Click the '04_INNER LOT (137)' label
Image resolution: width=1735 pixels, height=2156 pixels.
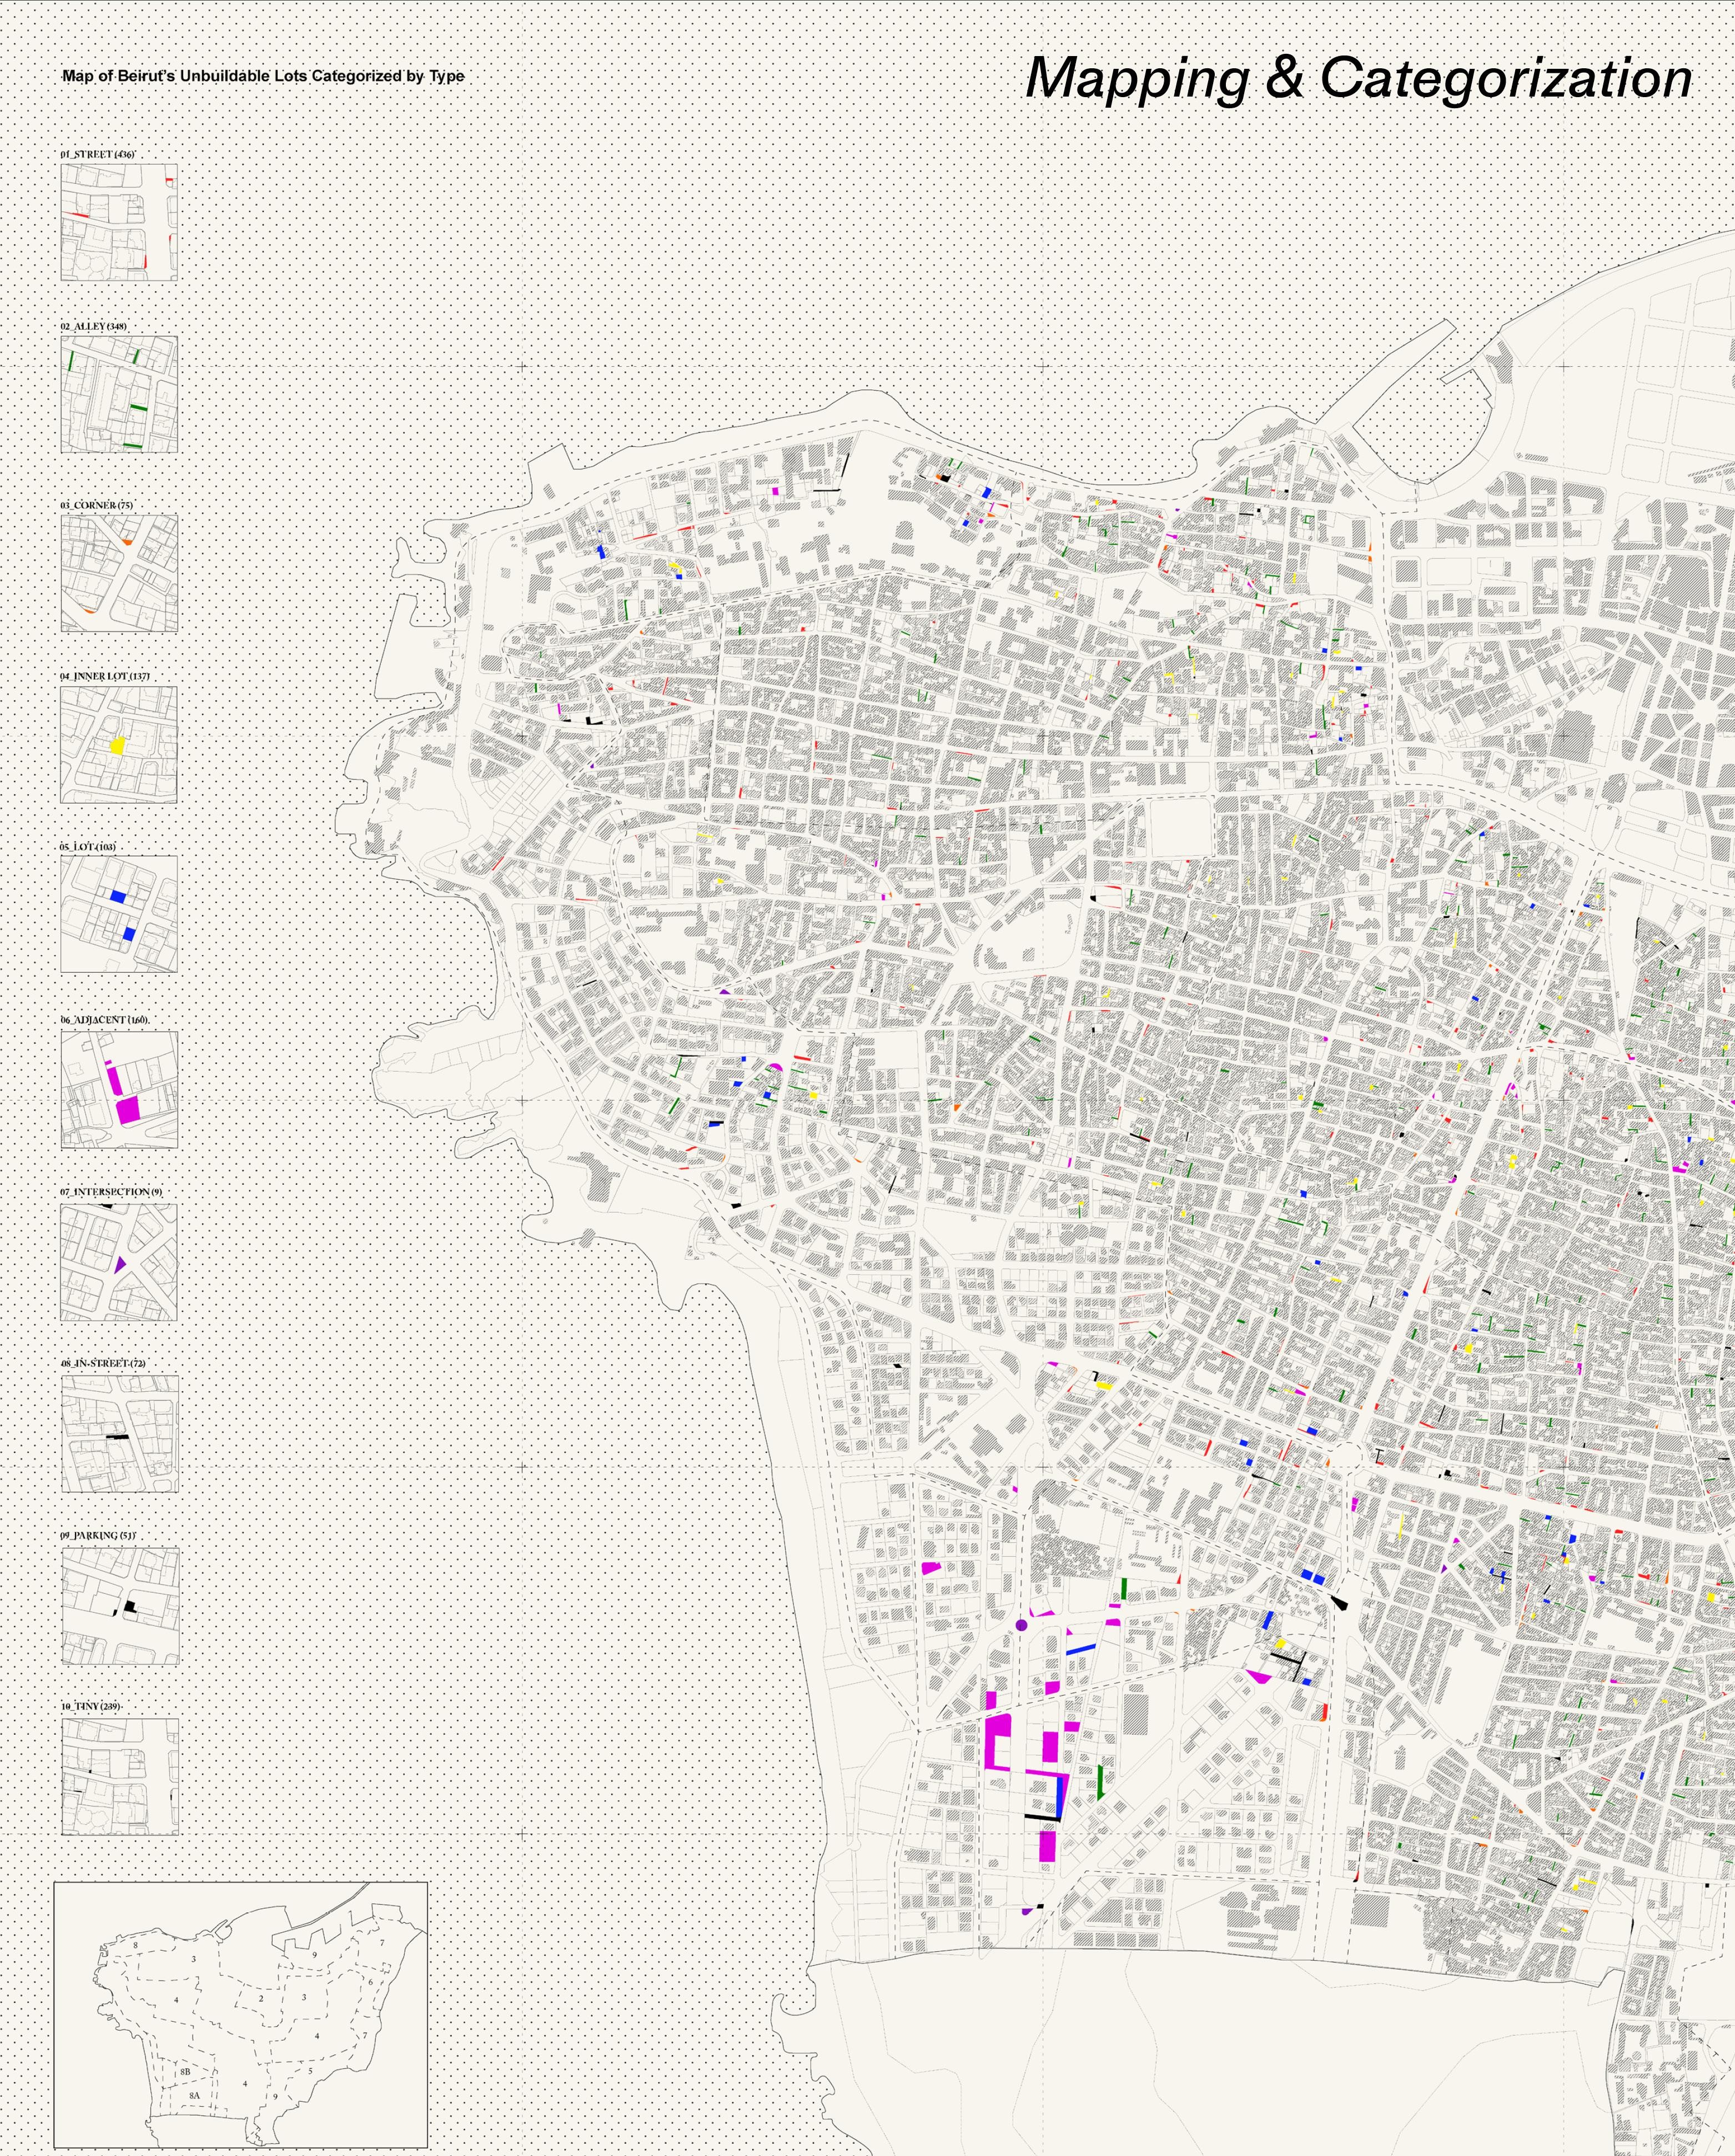pos(104,676)
